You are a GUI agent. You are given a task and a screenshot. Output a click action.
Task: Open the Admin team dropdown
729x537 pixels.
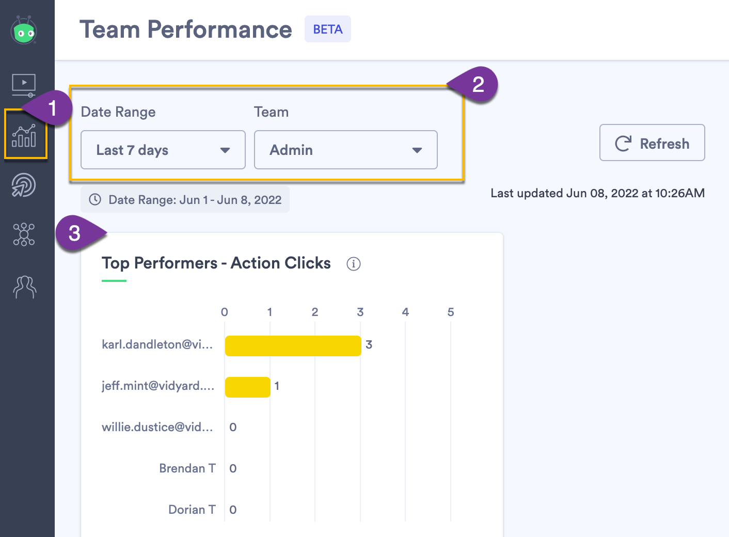point(346,150)
